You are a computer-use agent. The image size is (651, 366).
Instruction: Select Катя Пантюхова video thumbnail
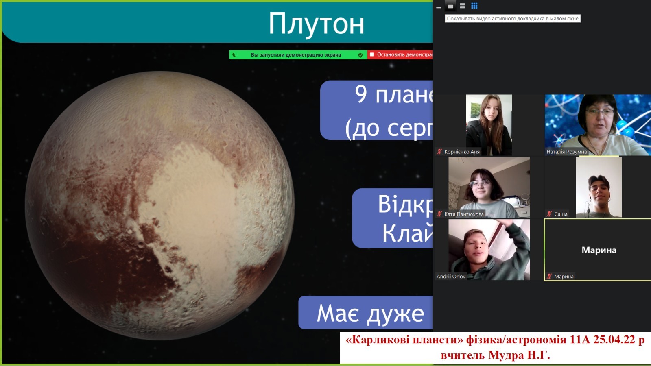[489, 187]
